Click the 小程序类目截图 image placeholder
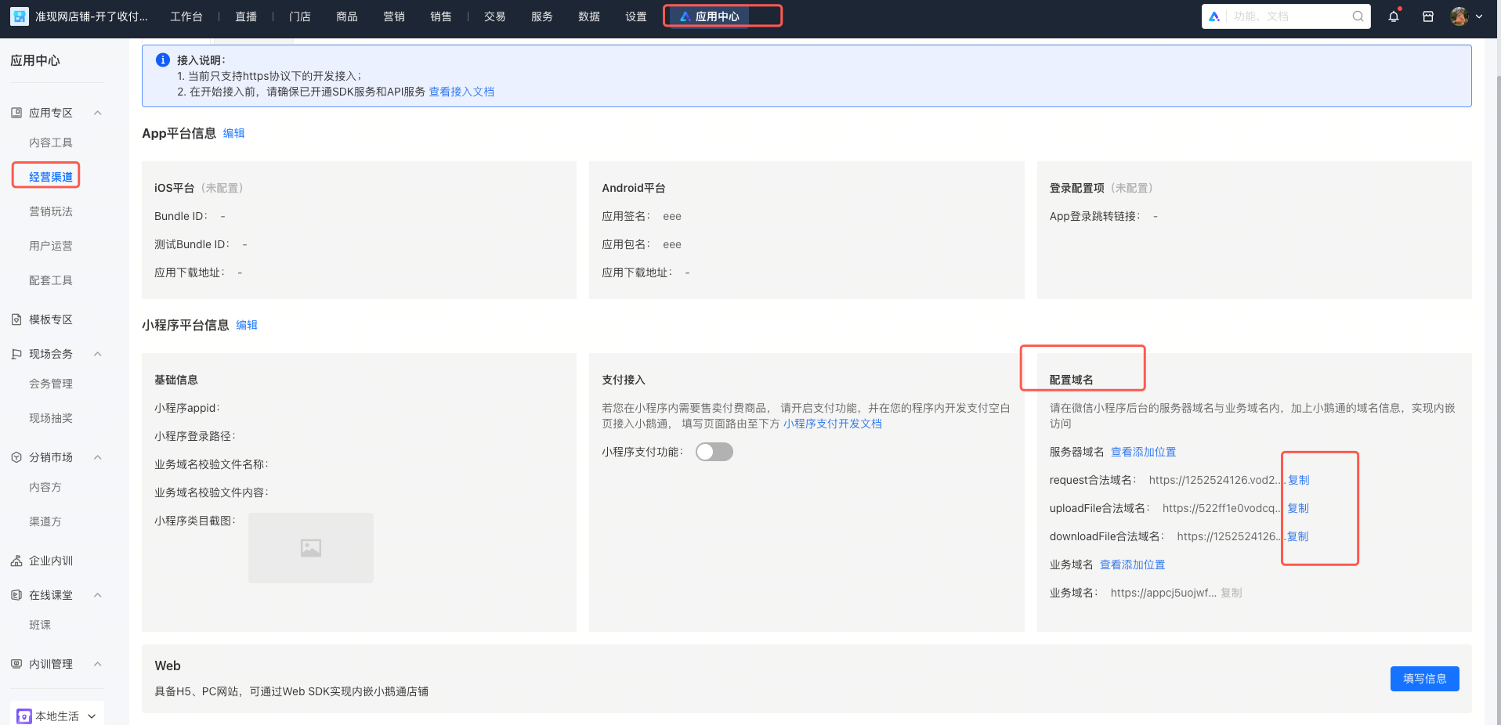 [x=311, y=548]
